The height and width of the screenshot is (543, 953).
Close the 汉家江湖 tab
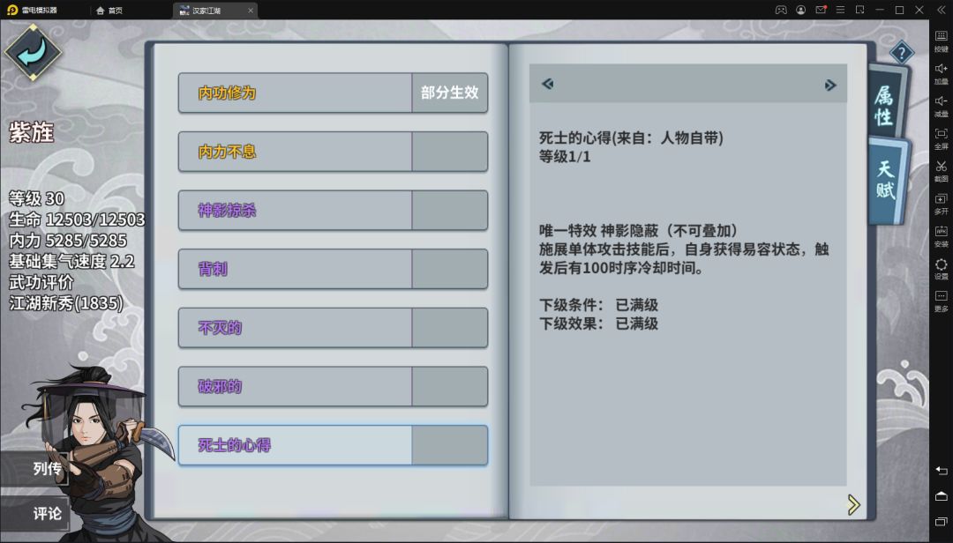pyautogui.click(x=251, y=11)
